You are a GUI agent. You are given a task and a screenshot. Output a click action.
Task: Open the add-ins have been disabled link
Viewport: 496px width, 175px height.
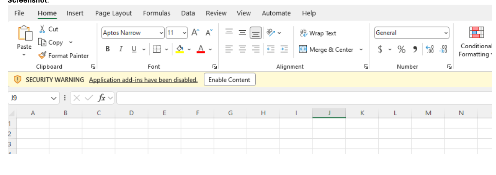143,80
